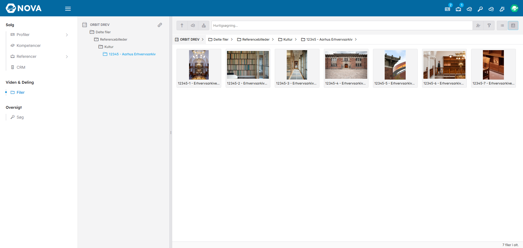Screen dimensions: 523x248
Task: Open the chevron after ORBIT DREV breadcrumb
Action: [203, 40]
